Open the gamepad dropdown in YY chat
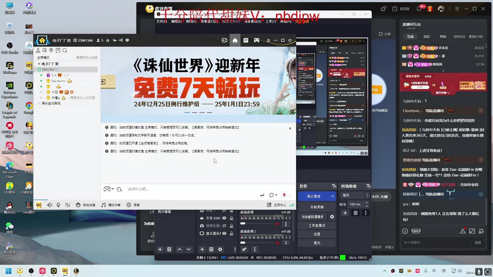 [113, 189]
